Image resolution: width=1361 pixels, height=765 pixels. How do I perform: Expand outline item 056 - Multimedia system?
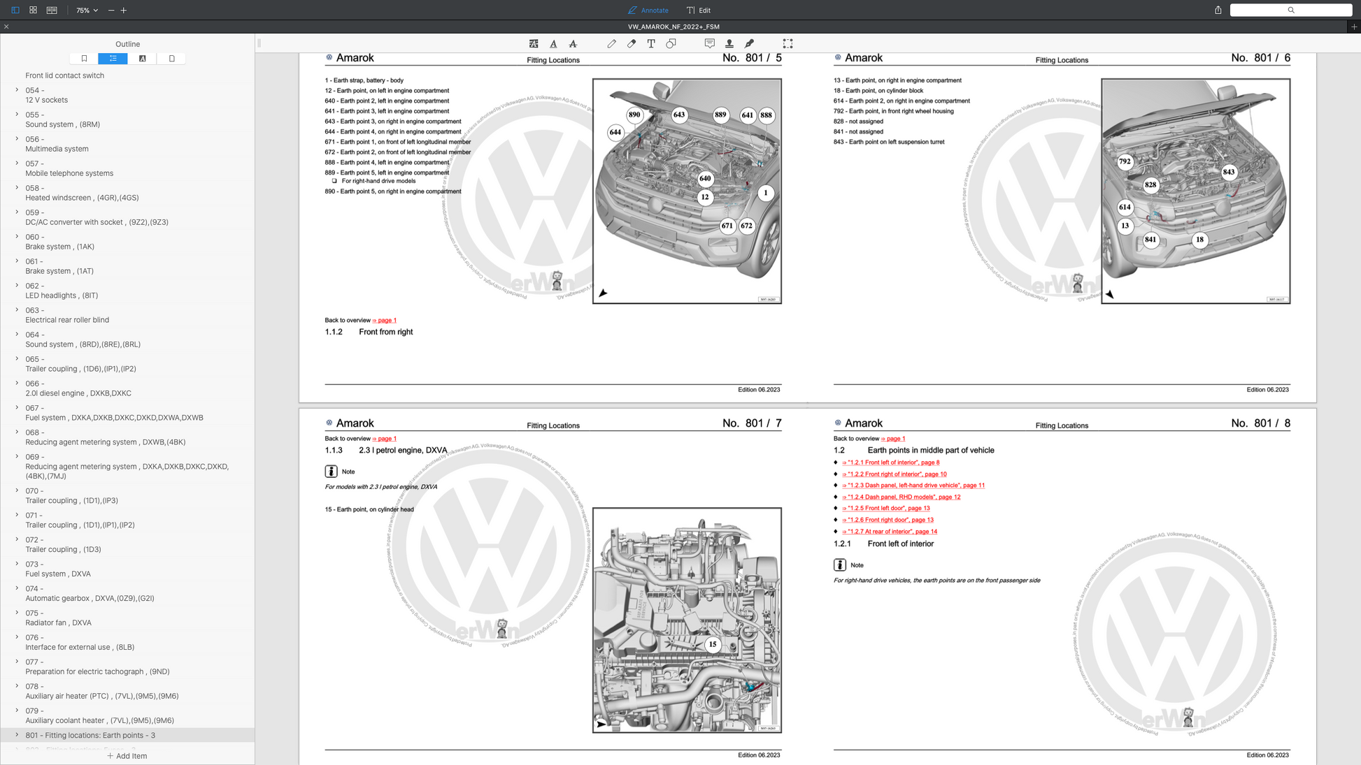tap(17, 139)
